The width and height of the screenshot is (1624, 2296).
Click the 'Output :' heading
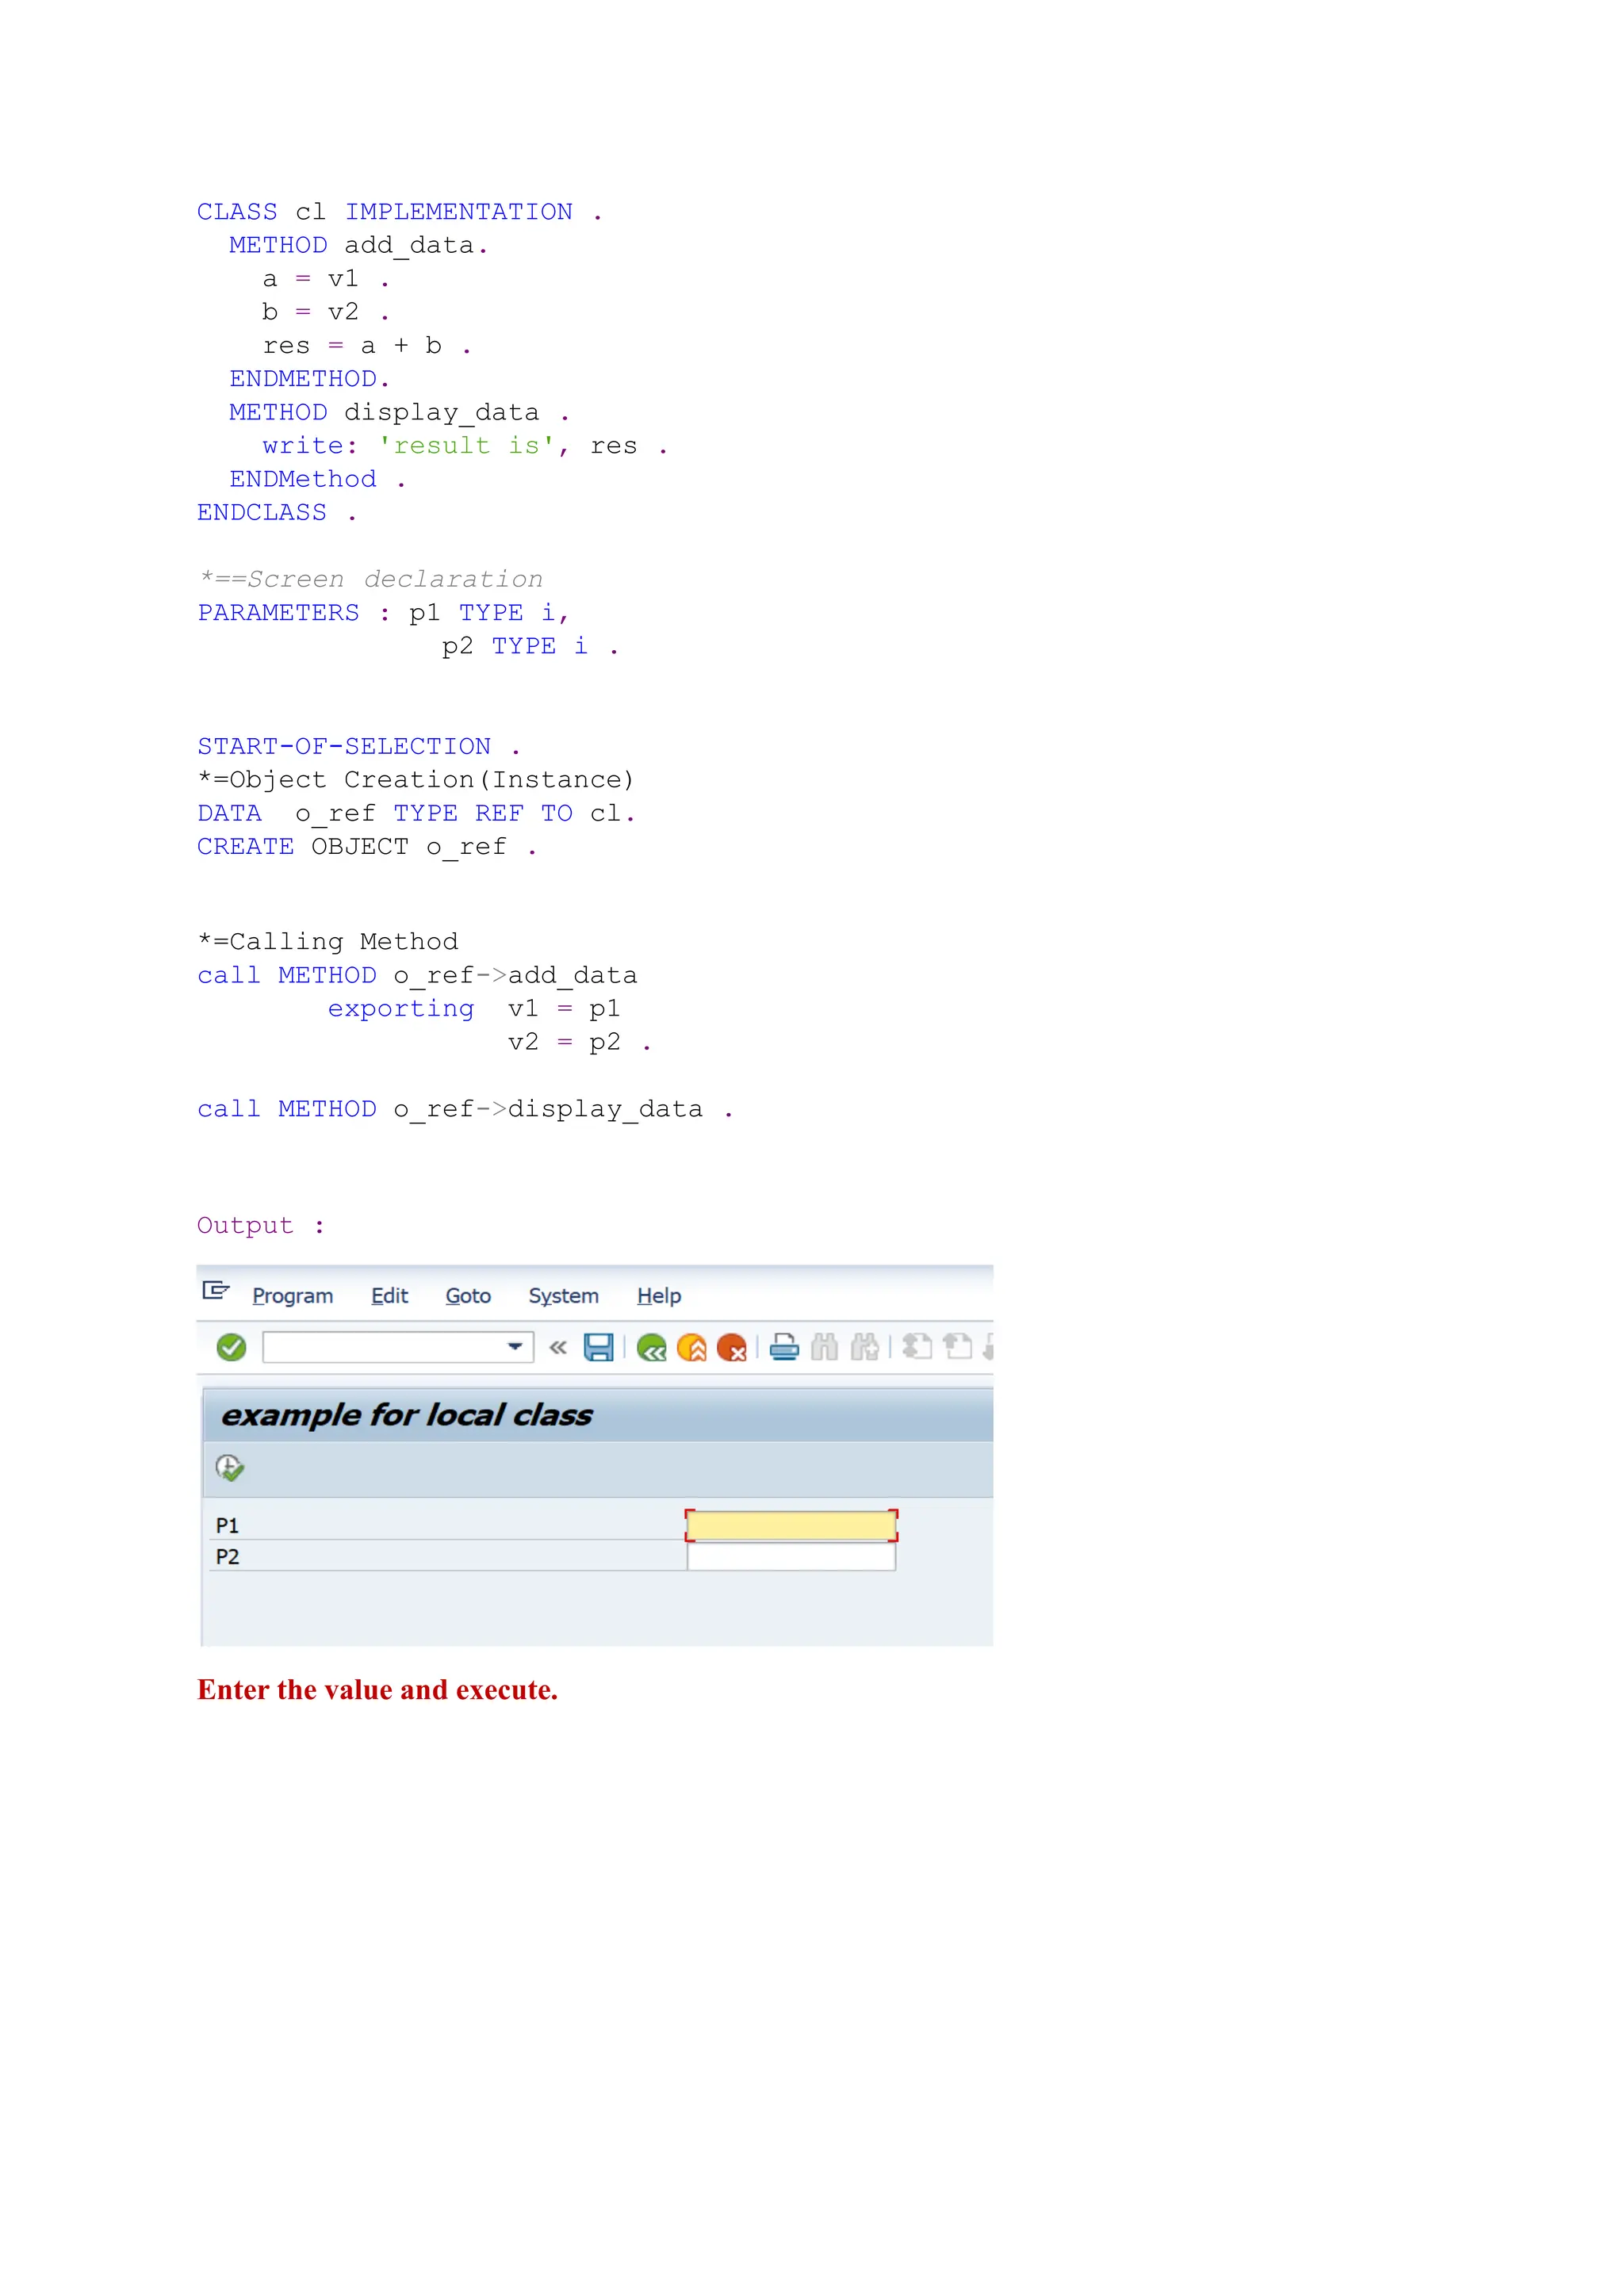pos(260,1226)
